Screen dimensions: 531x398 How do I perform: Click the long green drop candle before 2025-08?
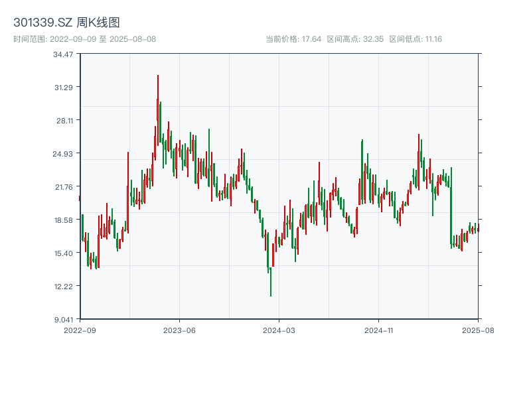click(x=451, y=208)
